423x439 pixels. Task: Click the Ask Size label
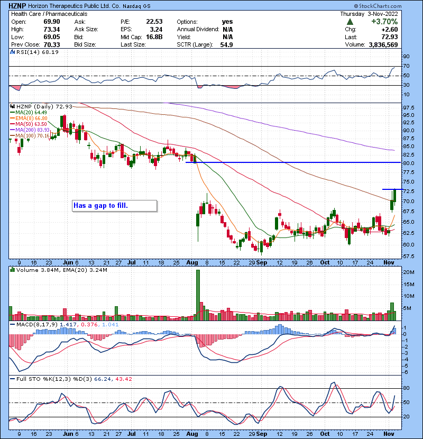(x=86, y=30)
